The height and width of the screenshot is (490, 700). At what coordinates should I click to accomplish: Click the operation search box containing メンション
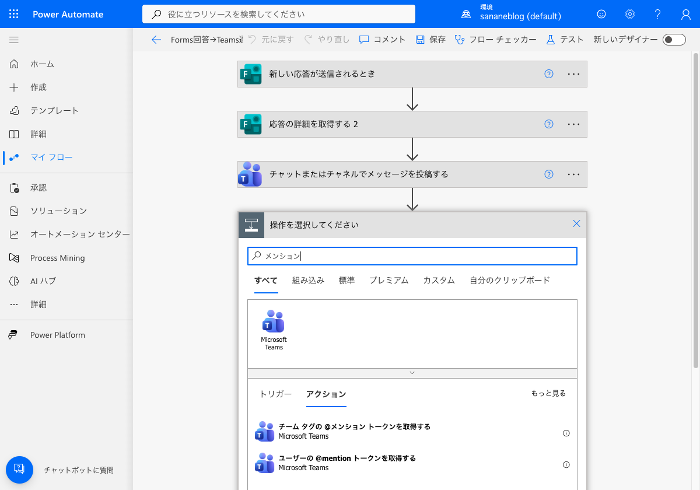click(x=412, y=256)
